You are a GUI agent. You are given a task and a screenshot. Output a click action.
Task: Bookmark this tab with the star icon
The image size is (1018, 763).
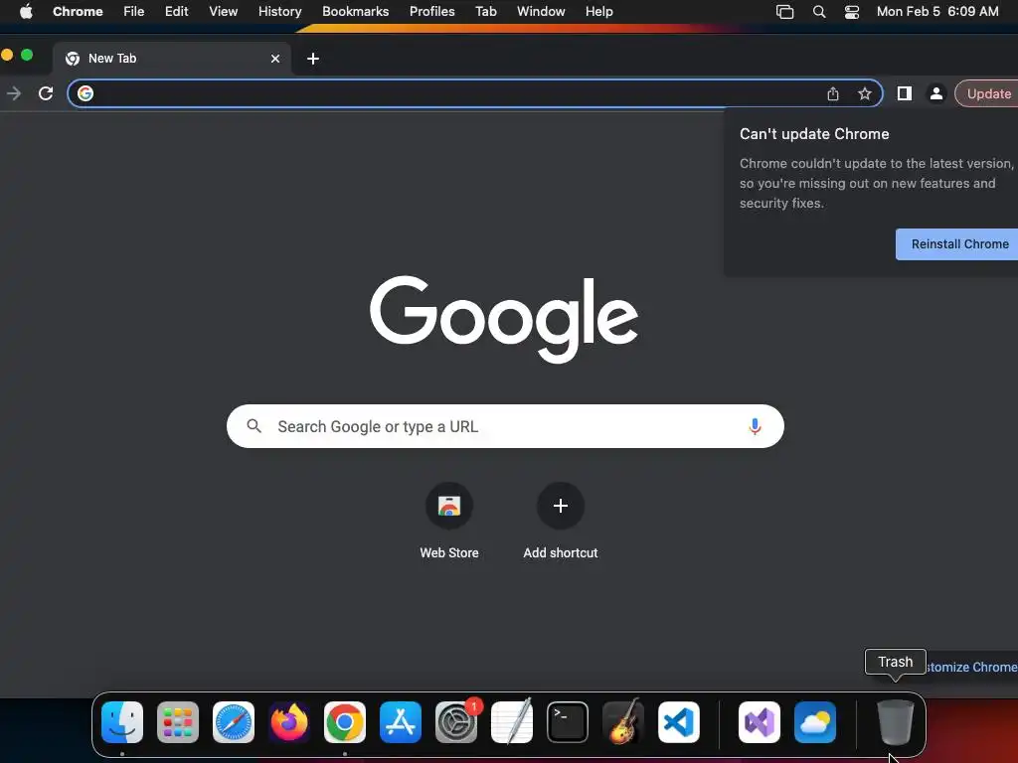tap(865, 94)
